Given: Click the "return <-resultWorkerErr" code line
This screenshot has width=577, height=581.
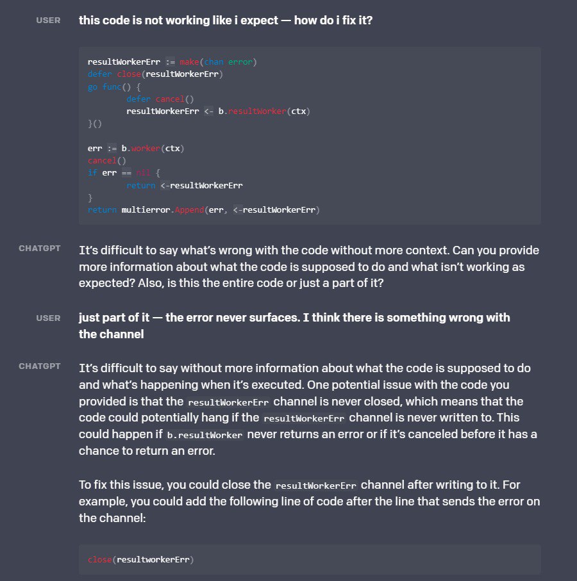Looking at the screenshot, I should tap(184, 185).
